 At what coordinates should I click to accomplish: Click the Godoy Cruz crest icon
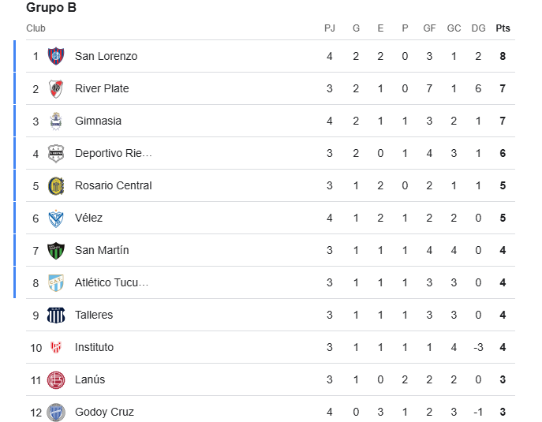pyautogui.click(x=56, y=413)
